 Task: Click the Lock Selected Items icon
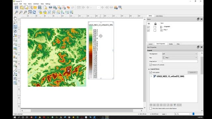tap(40, 12)
